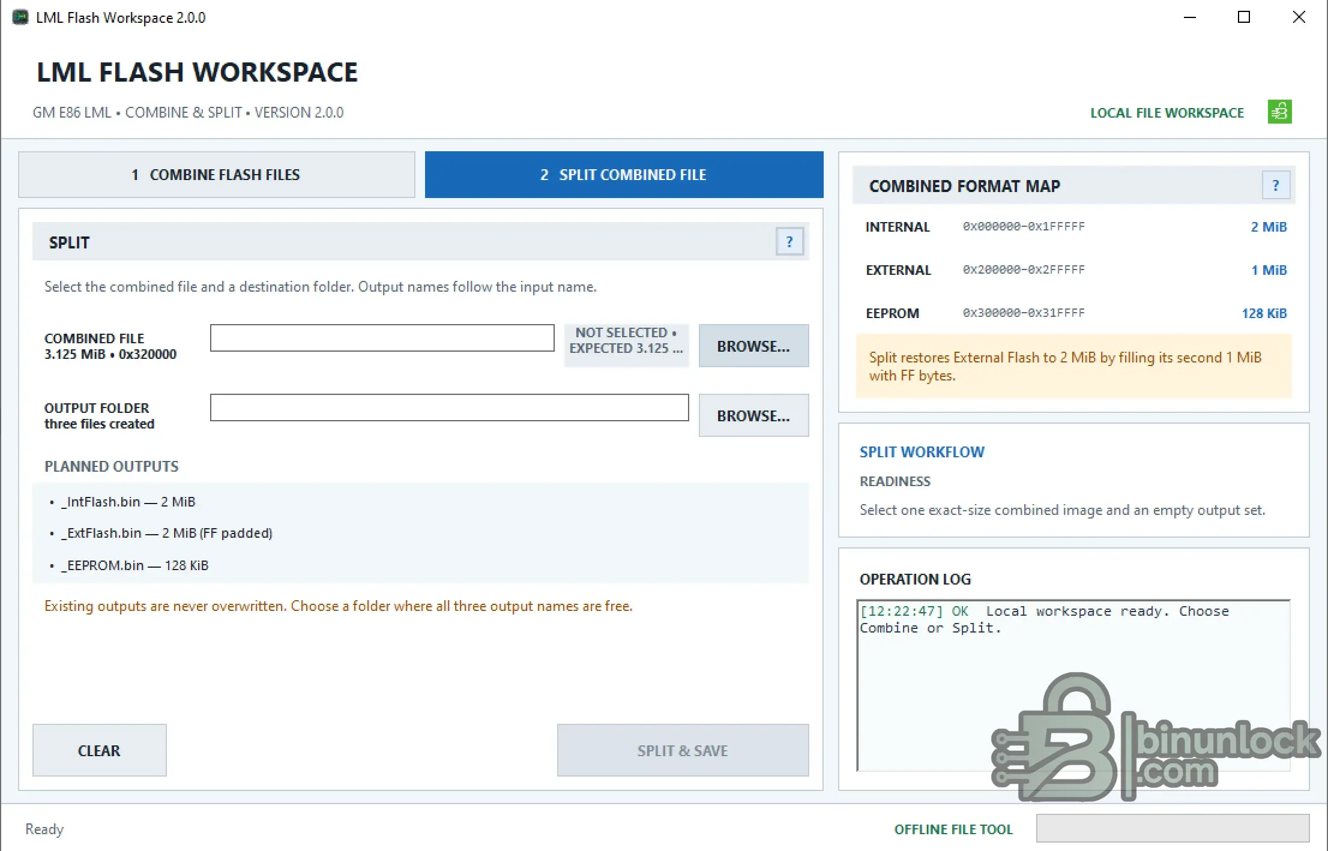
Task: Click the EEPROM address range '0x300000-0x31FFFF'
Action: 1024,313
